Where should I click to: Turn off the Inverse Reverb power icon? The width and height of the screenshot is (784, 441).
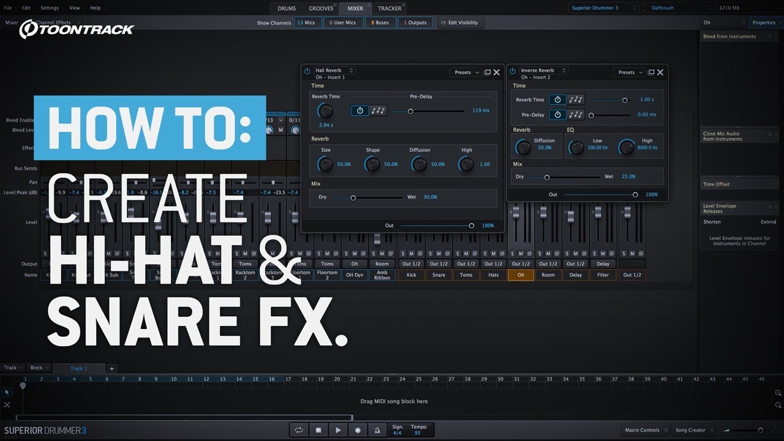point(513,71)
